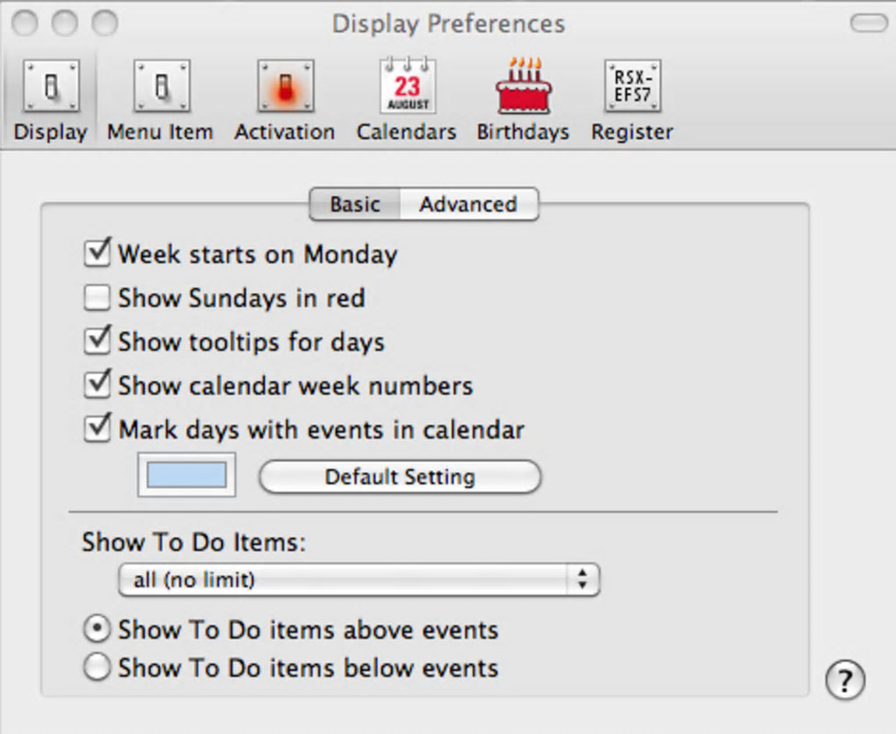Uncheck Mark days with events in calendar

97,429
